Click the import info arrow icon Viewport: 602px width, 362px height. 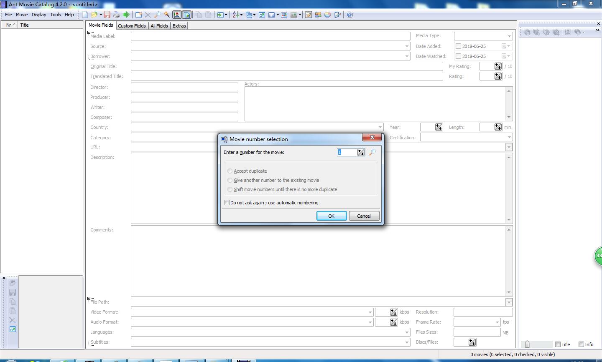coord(220,15)
